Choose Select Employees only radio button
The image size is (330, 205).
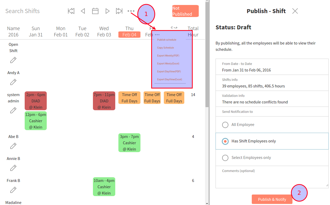225,158
